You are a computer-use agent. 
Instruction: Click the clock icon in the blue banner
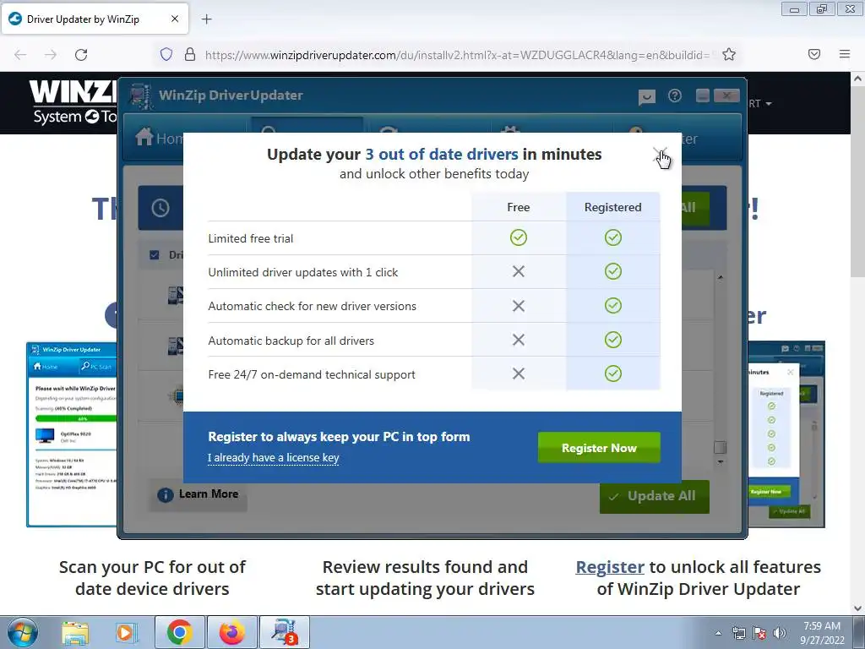160,208
